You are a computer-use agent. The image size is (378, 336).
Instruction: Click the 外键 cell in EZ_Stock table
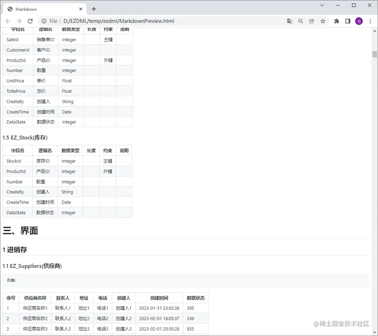pyautogui.click(x=108, y=171)
